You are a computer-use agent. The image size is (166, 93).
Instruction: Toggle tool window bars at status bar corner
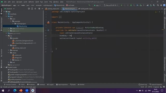(x=1, y=87)
